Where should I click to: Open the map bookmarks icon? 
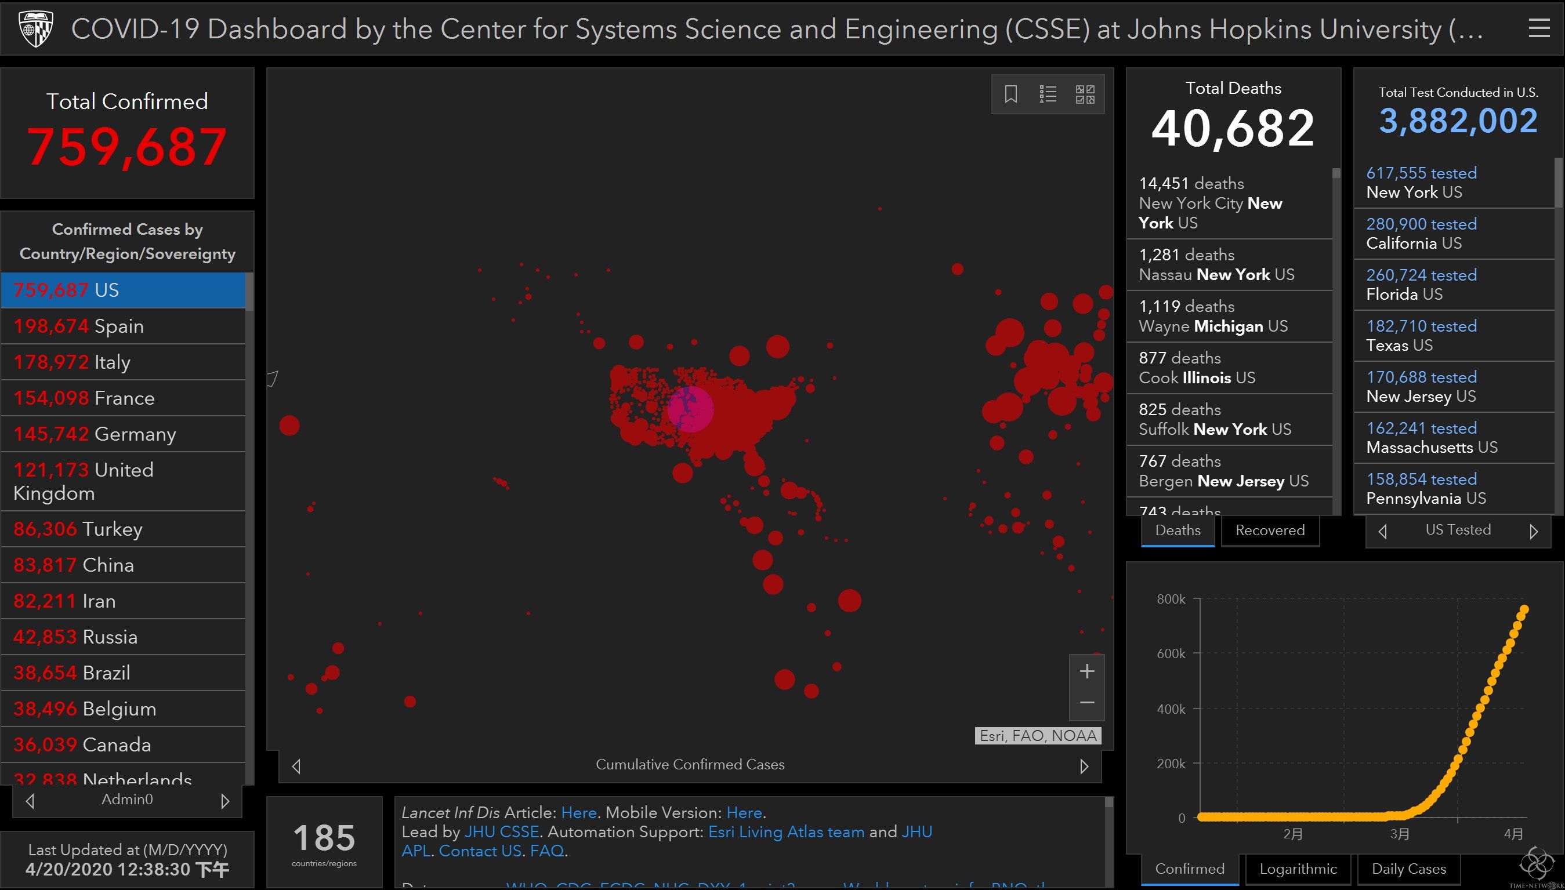[1010, 94]
